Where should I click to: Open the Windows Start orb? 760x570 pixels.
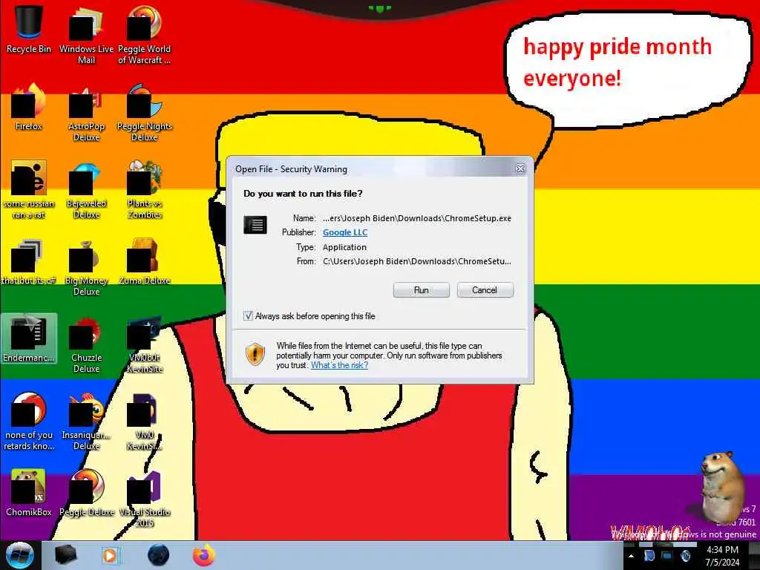tap(19, 555)
